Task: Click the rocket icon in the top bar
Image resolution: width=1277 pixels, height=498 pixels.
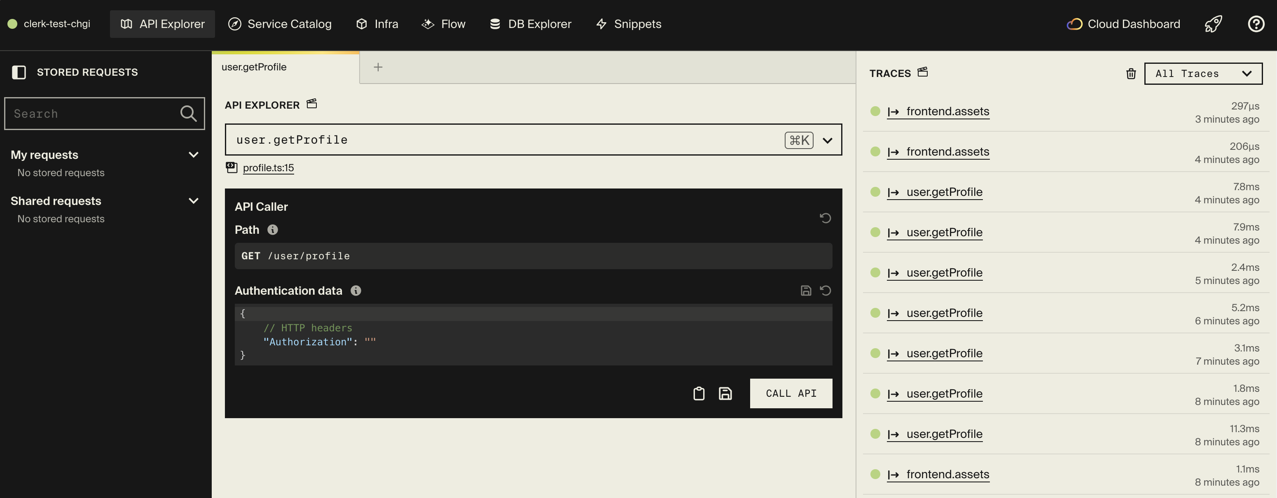Action: click(1213, 24)
